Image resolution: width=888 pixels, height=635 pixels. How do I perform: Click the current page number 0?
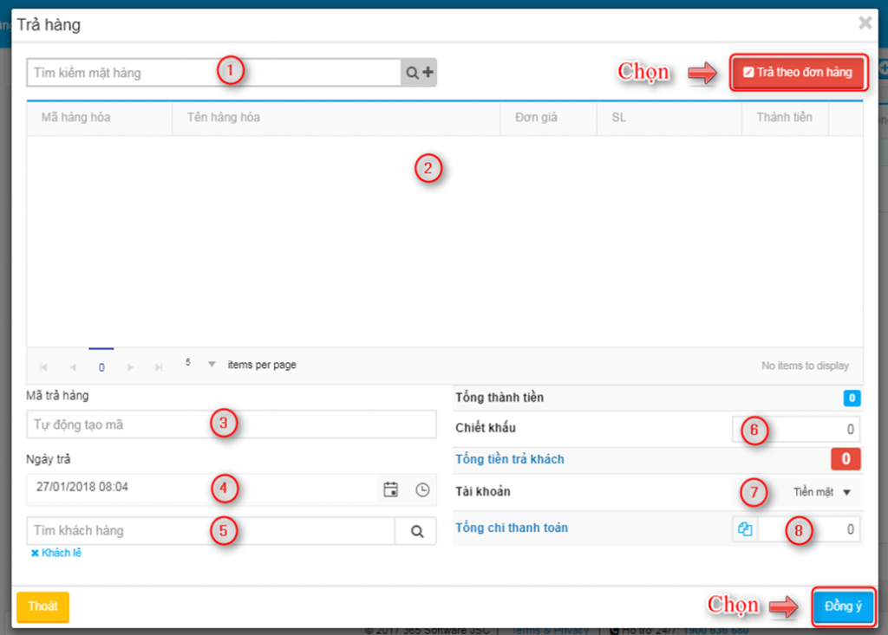click(x=101, y=367)
